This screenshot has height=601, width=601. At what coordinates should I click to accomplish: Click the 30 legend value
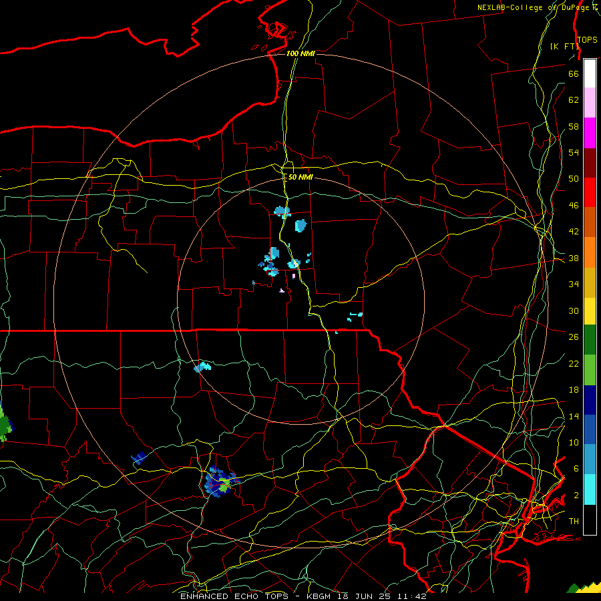(x=574, y=311)
